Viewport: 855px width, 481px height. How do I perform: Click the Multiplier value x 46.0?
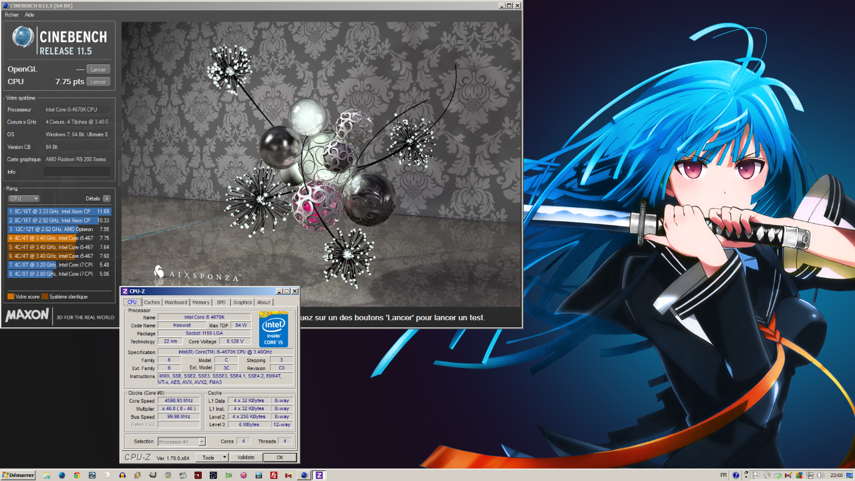[178, 408]
